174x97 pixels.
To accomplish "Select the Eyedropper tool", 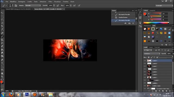I will point(2,29).
